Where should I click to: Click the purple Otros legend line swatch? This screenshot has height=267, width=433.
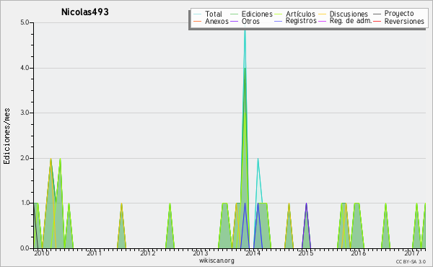coord(234,21)
